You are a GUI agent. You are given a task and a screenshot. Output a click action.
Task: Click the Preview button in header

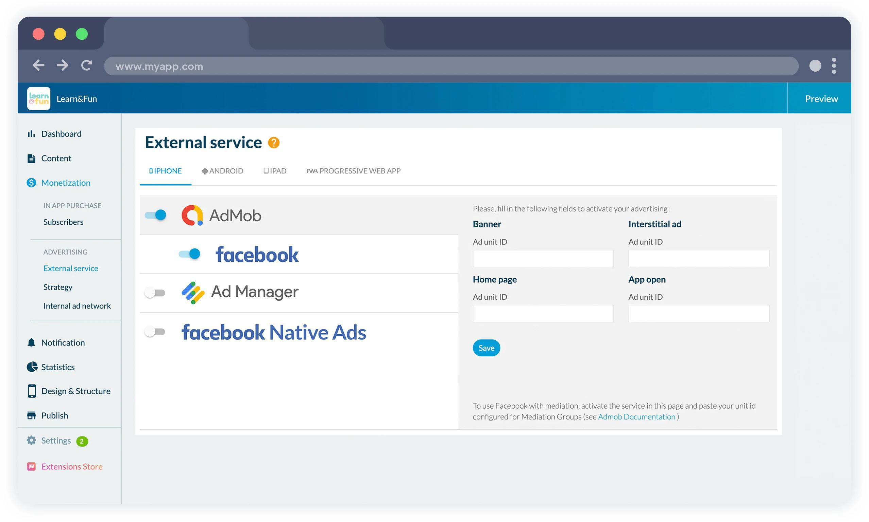click(x=821, y=99)
